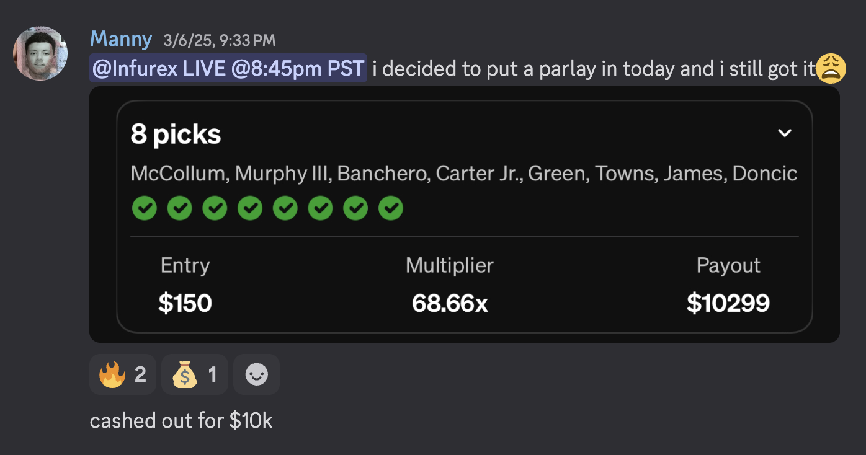Viewport: 866px width, 455px height.
Task: Click the message timestamp 3/6/25, 9:33 PM
Action: 219,41
